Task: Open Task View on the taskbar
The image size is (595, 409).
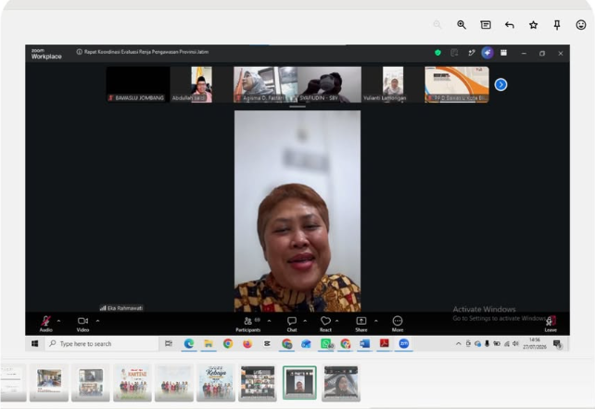Action: point(169,344)
